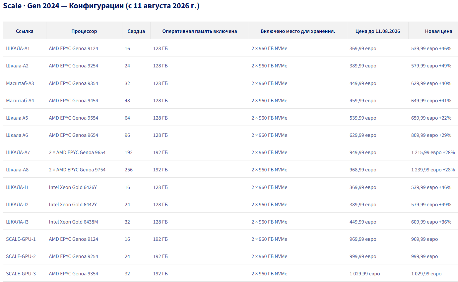This screenshot has width=458, height=282.
Task: Select processor "Intel Xeon Gold 6426Y"
Action: 73,187
